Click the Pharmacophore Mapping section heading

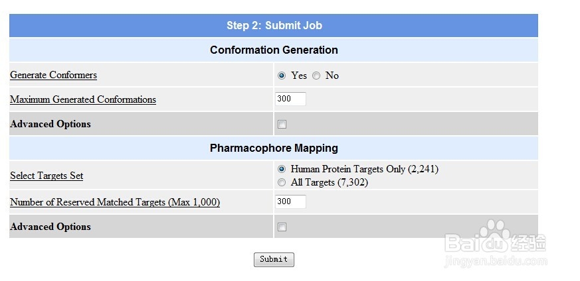pyautogui.click(x=274, y=148)
